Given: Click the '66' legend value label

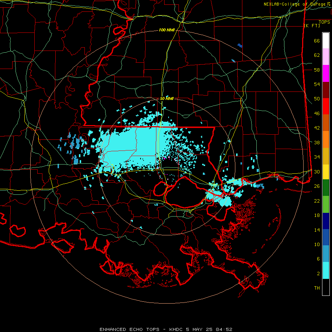Looking at the screenshot, I should tap(317, 41).
